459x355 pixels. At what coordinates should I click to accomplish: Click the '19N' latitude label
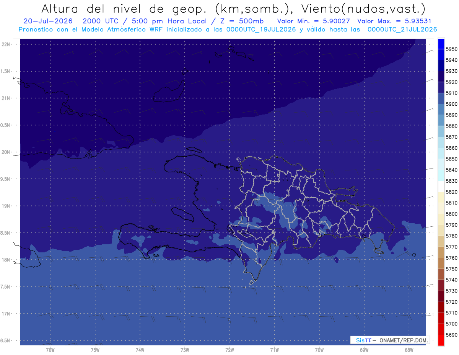[x=7, y=206]
